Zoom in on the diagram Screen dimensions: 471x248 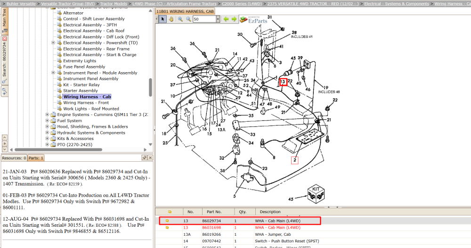point(180,19)
